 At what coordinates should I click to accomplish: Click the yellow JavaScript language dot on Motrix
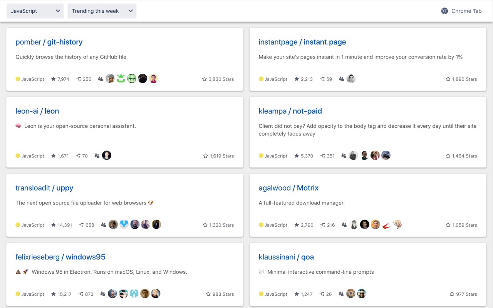point(261,225)
